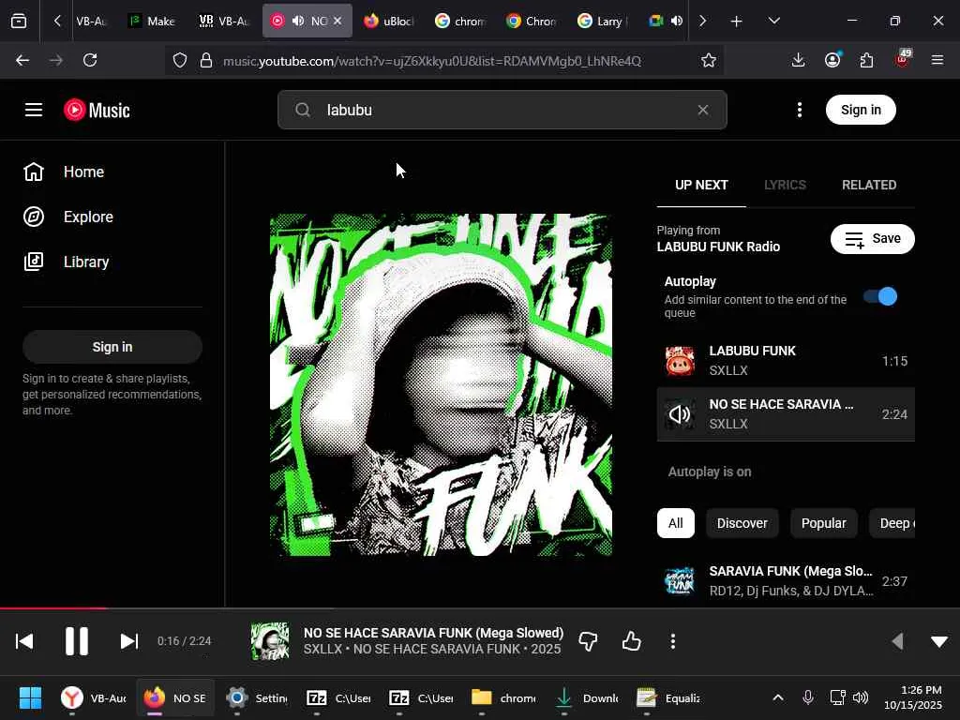The image size is (960, 720).
Task: Open uBlock Origin extension icon
Action: coord(903,59)
